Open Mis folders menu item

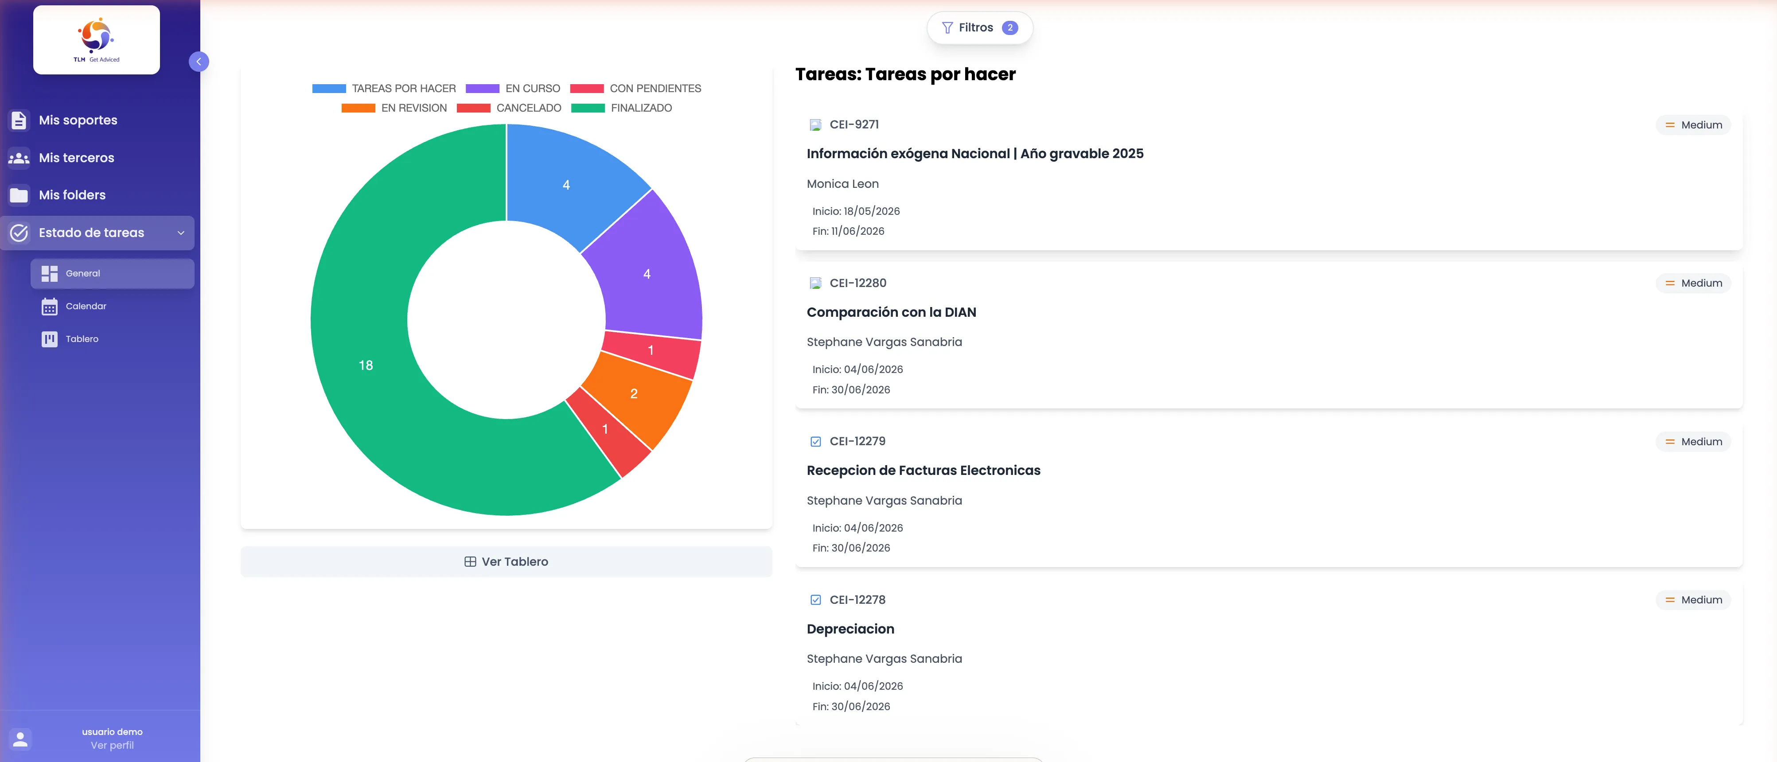(97, 195)
